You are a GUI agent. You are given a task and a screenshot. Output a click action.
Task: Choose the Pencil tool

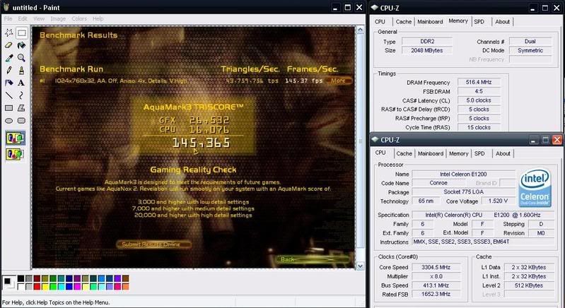[x=9, y=71]
